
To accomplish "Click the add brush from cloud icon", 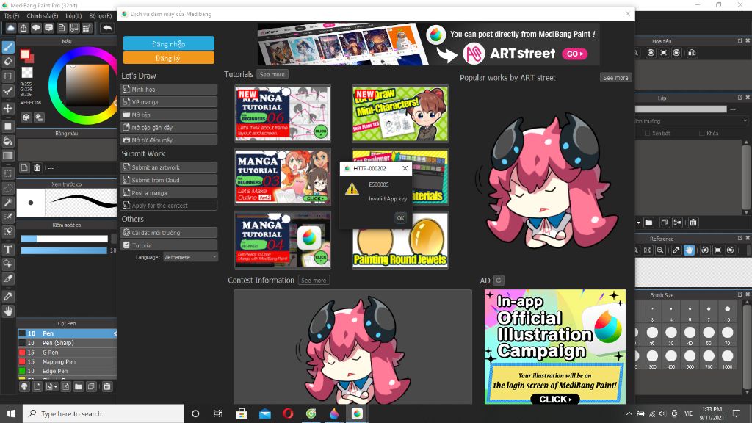I will click(24, 386).
